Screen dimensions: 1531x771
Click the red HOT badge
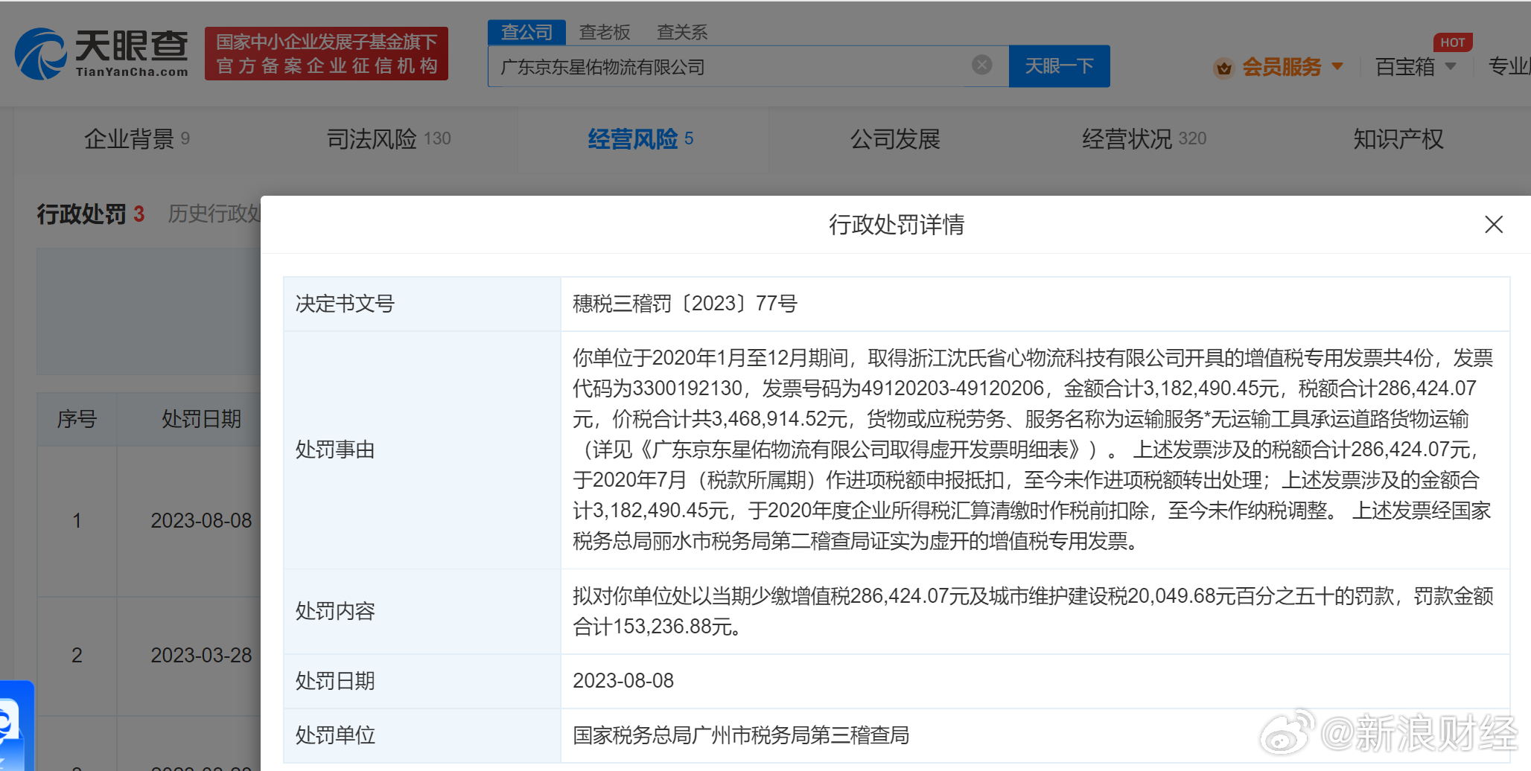coord(1452,42)
